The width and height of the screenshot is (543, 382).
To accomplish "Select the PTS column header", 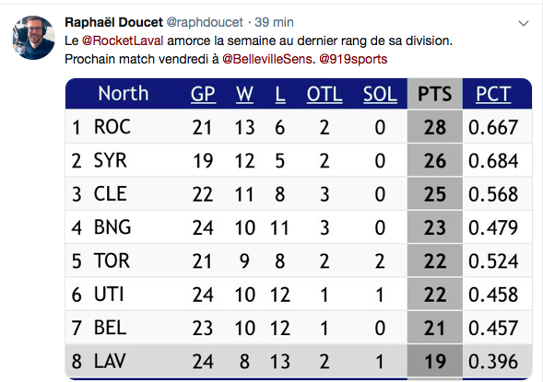I will 434,94.
